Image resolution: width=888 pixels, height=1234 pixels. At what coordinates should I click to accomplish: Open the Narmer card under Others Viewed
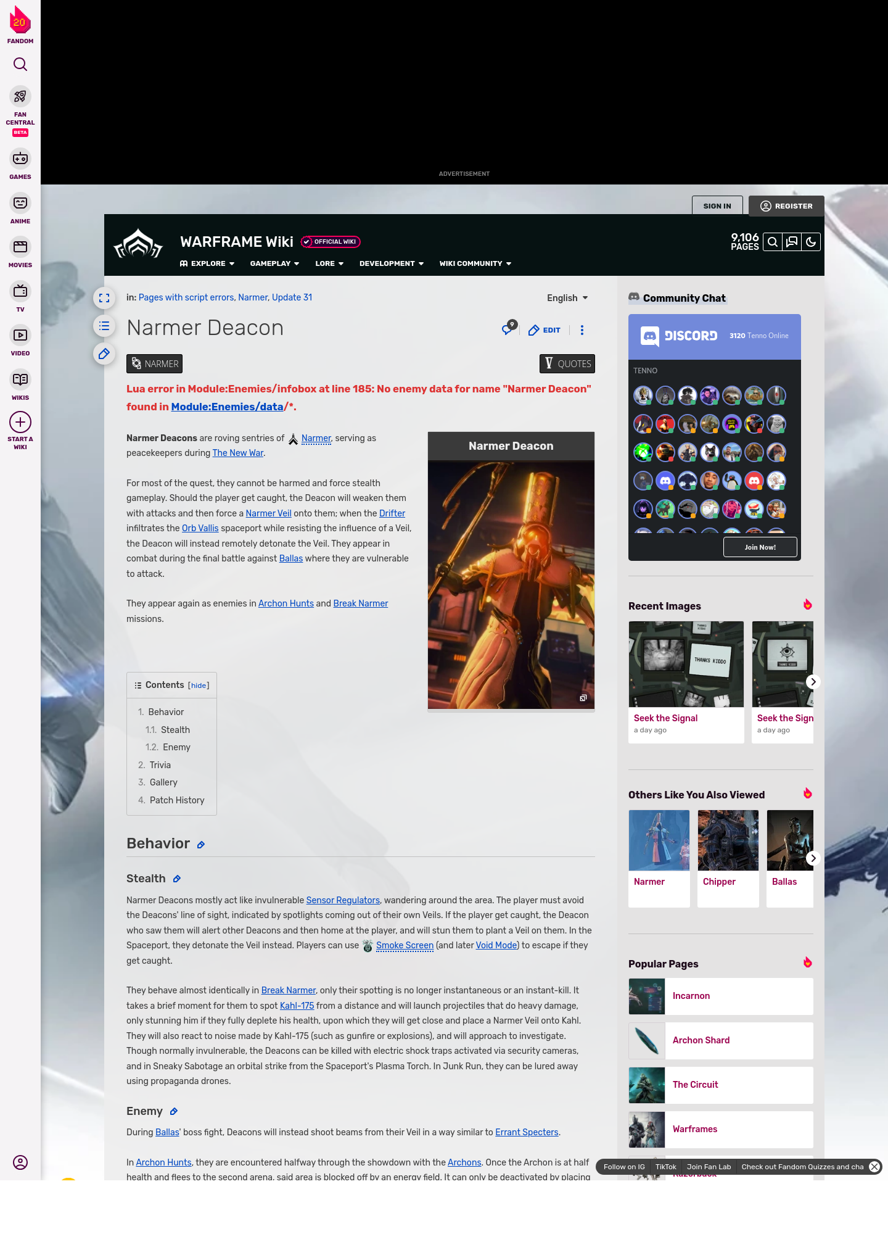pyautogui.click(x=659, y=858)
